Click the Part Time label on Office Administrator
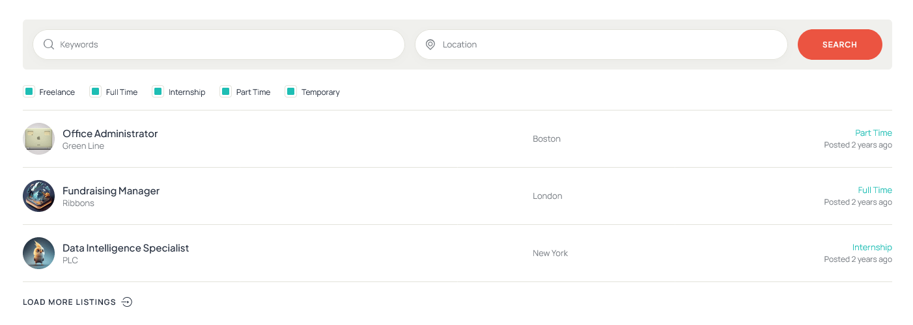The width and height of the screenshot is (913, 325). coord(873,133)
